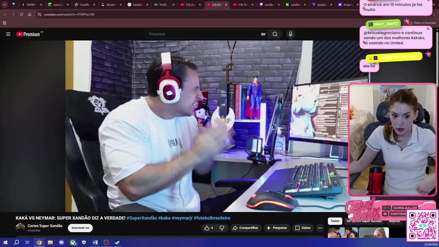Open Compartilhar share dialog
Screen dimensions: 439x247
coord(245,228)
